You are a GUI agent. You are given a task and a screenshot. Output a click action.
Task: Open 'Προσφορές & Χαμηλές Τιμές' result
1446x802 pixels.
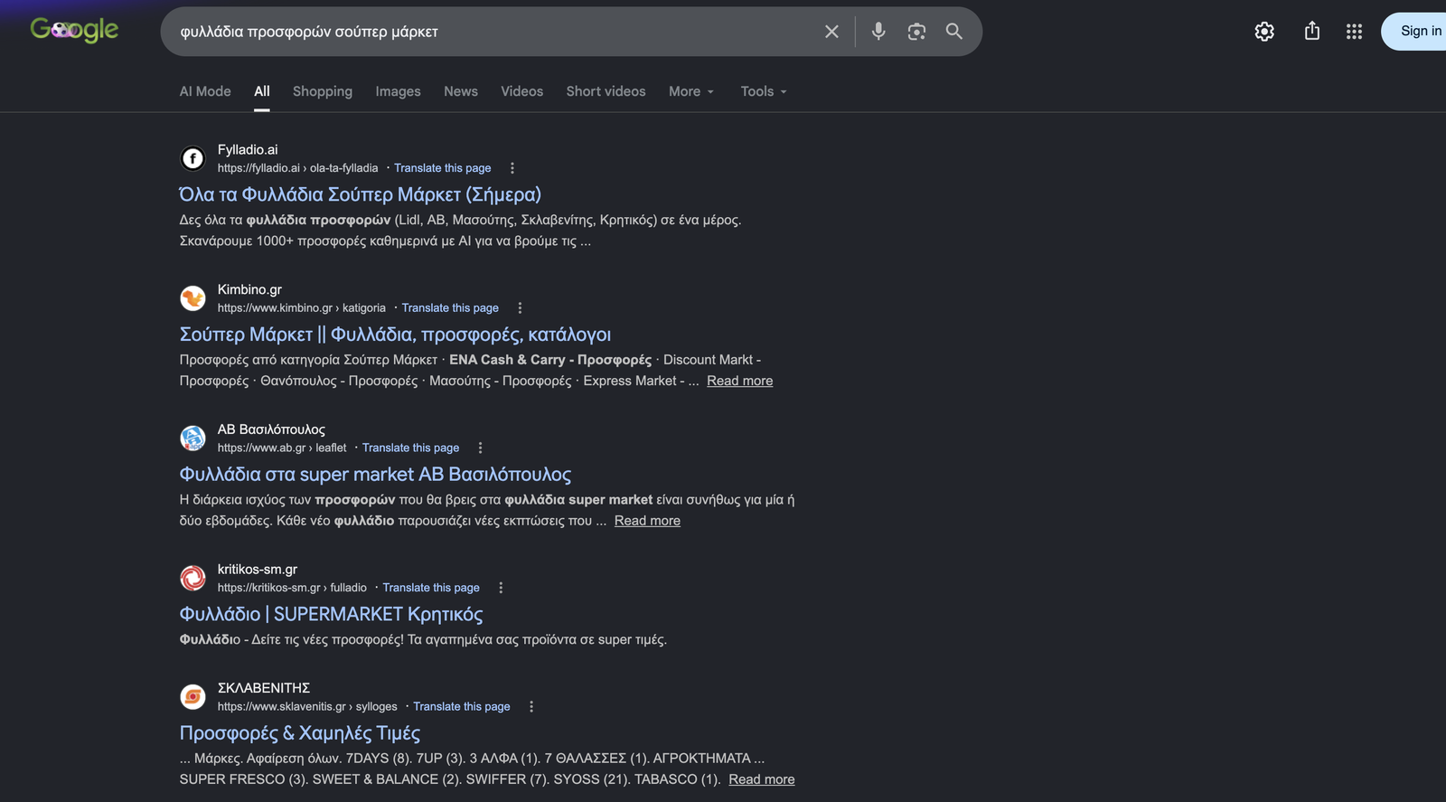click(300, 733)
